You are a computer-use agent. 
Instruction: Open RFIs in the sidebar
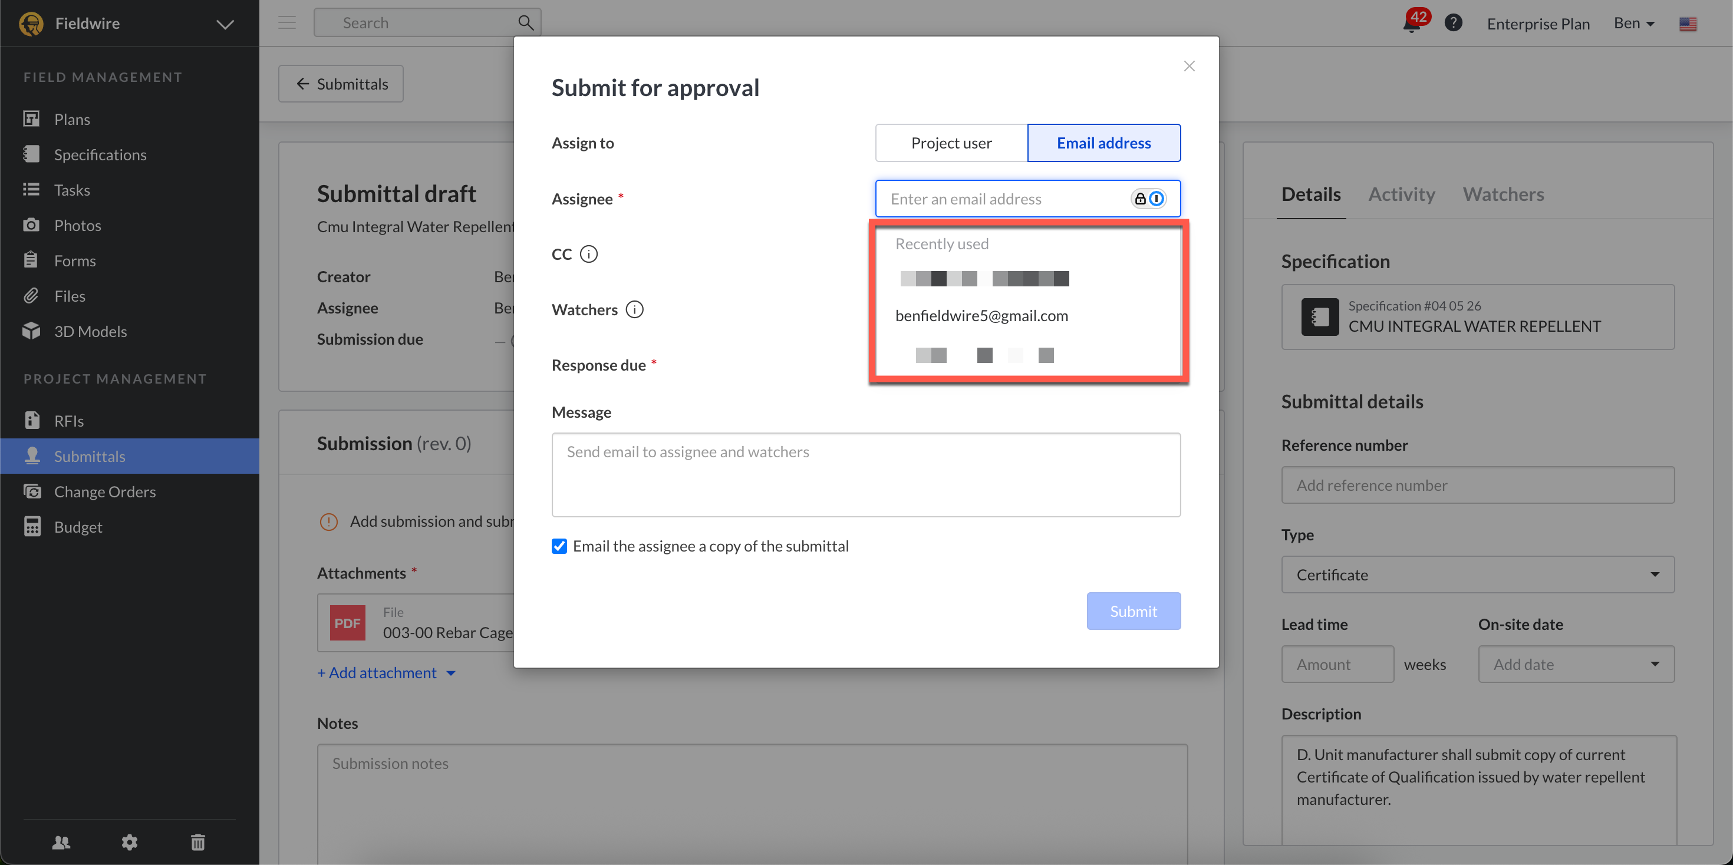pos(68,420)
